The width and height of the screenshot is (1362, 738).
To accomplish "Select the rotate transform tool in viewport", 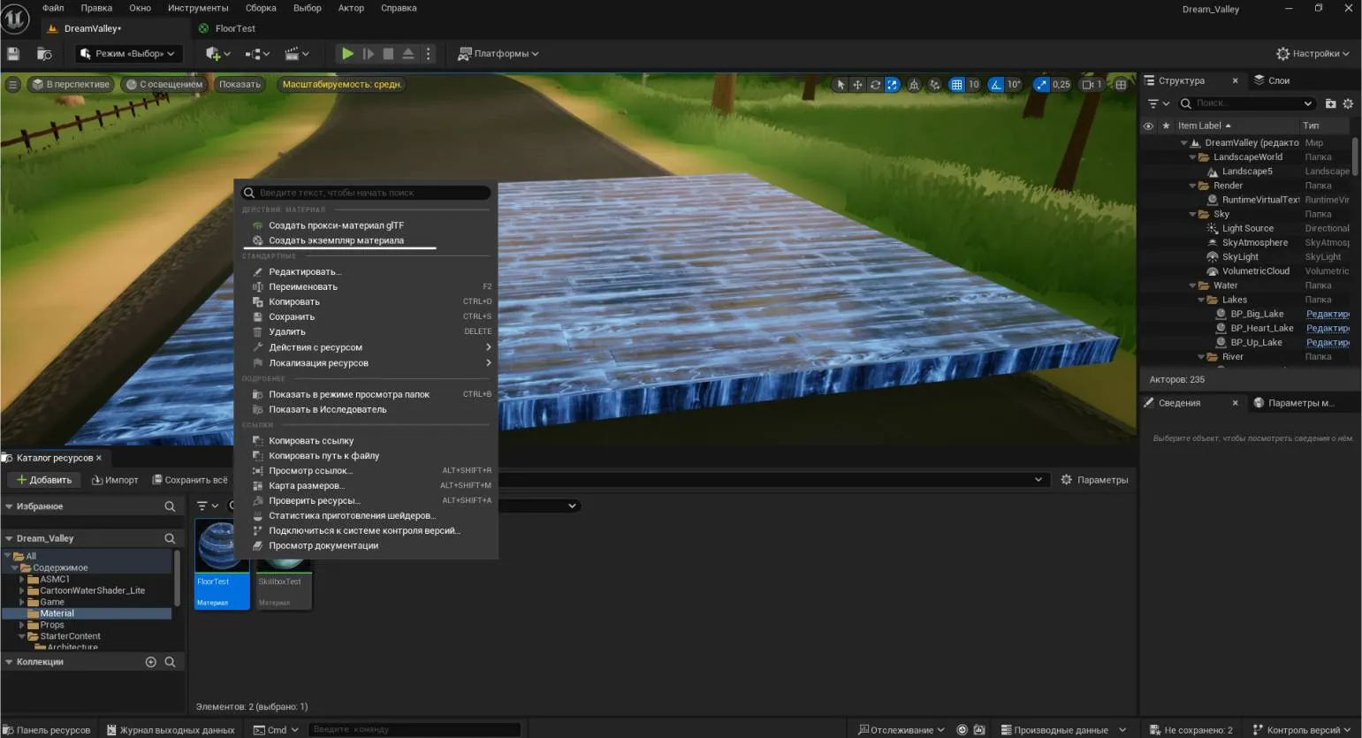I will pyautogui.click(x=875, y=85).
